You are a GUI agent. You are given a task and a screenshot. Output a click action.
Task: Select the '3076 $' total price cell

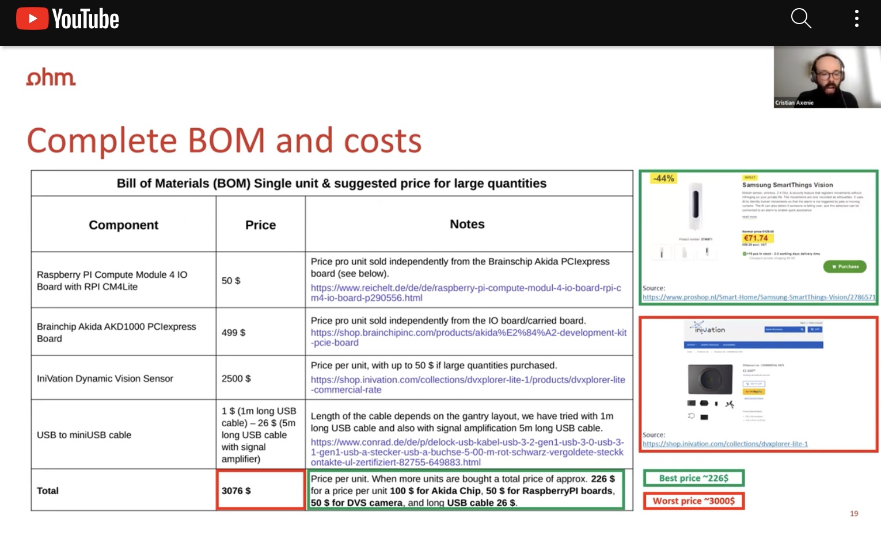[261, 490]
